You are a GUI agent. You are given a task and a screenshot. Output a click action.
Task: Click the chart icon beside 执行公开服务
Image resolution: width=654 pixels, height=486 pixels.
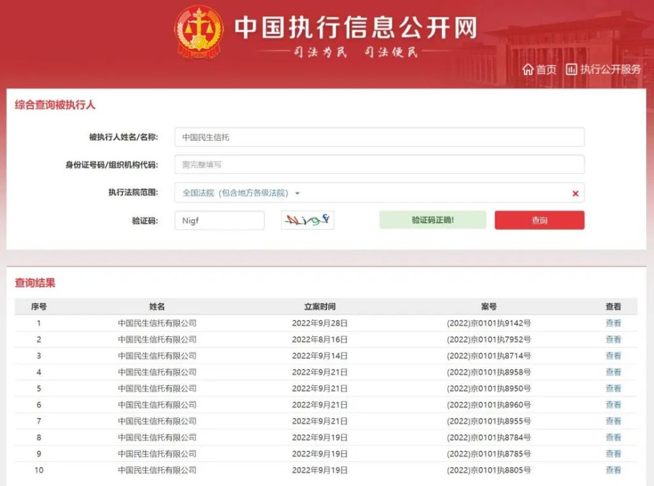pyautogui.click(x=572, y=69)
